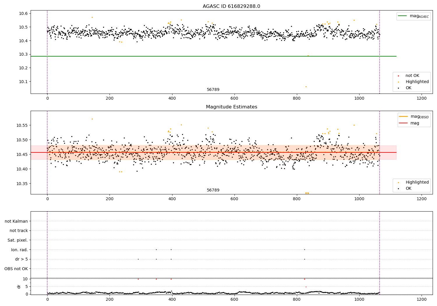
Task: Click the 'Magnitude Estimates' subplot title
Action: point(231,107)
